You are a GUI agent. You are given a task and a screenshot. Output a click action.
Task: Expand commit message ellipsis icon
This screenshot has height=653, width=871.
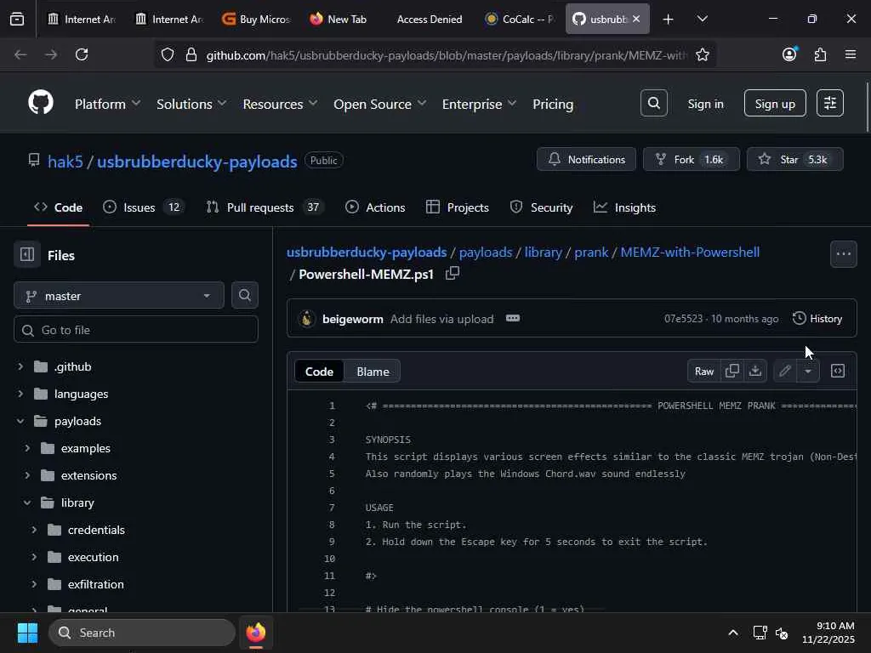(x=513, y=318)
